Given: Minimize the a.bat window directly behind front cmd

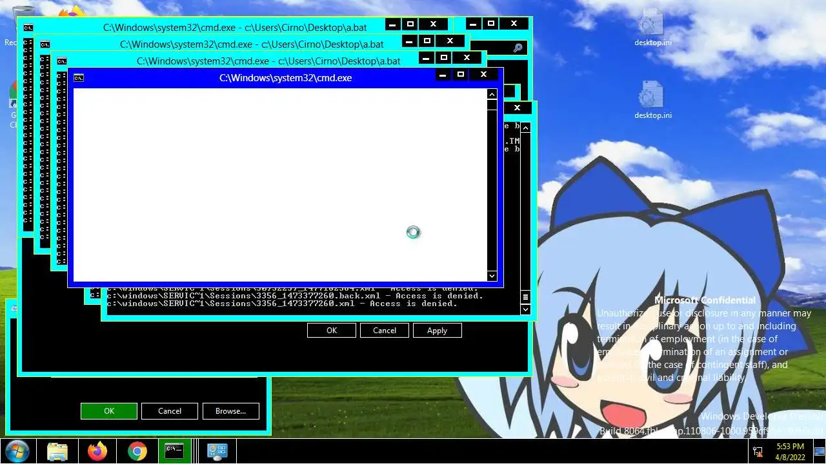Looking at the screenshot, I should (426, 58).
